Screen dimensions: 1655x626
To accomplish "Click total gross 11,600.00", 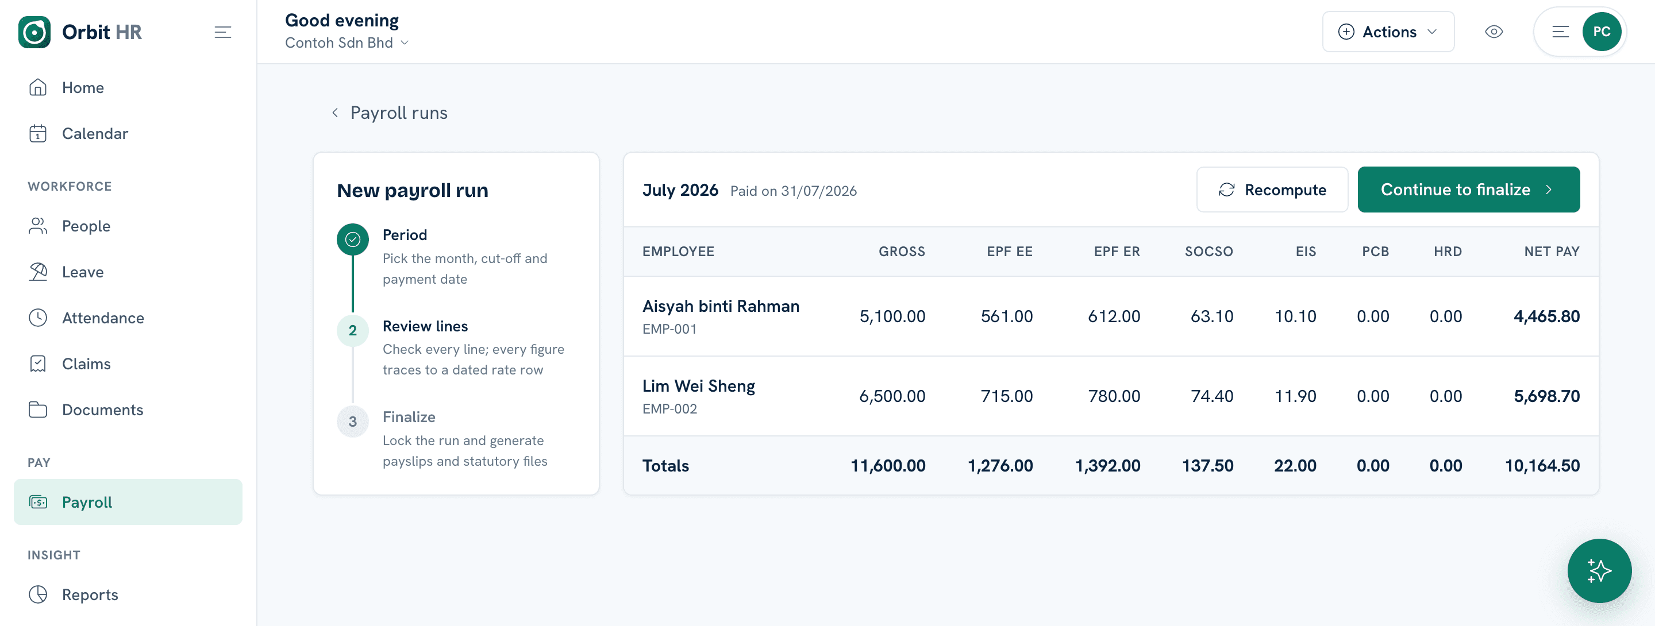I will 888,466.
